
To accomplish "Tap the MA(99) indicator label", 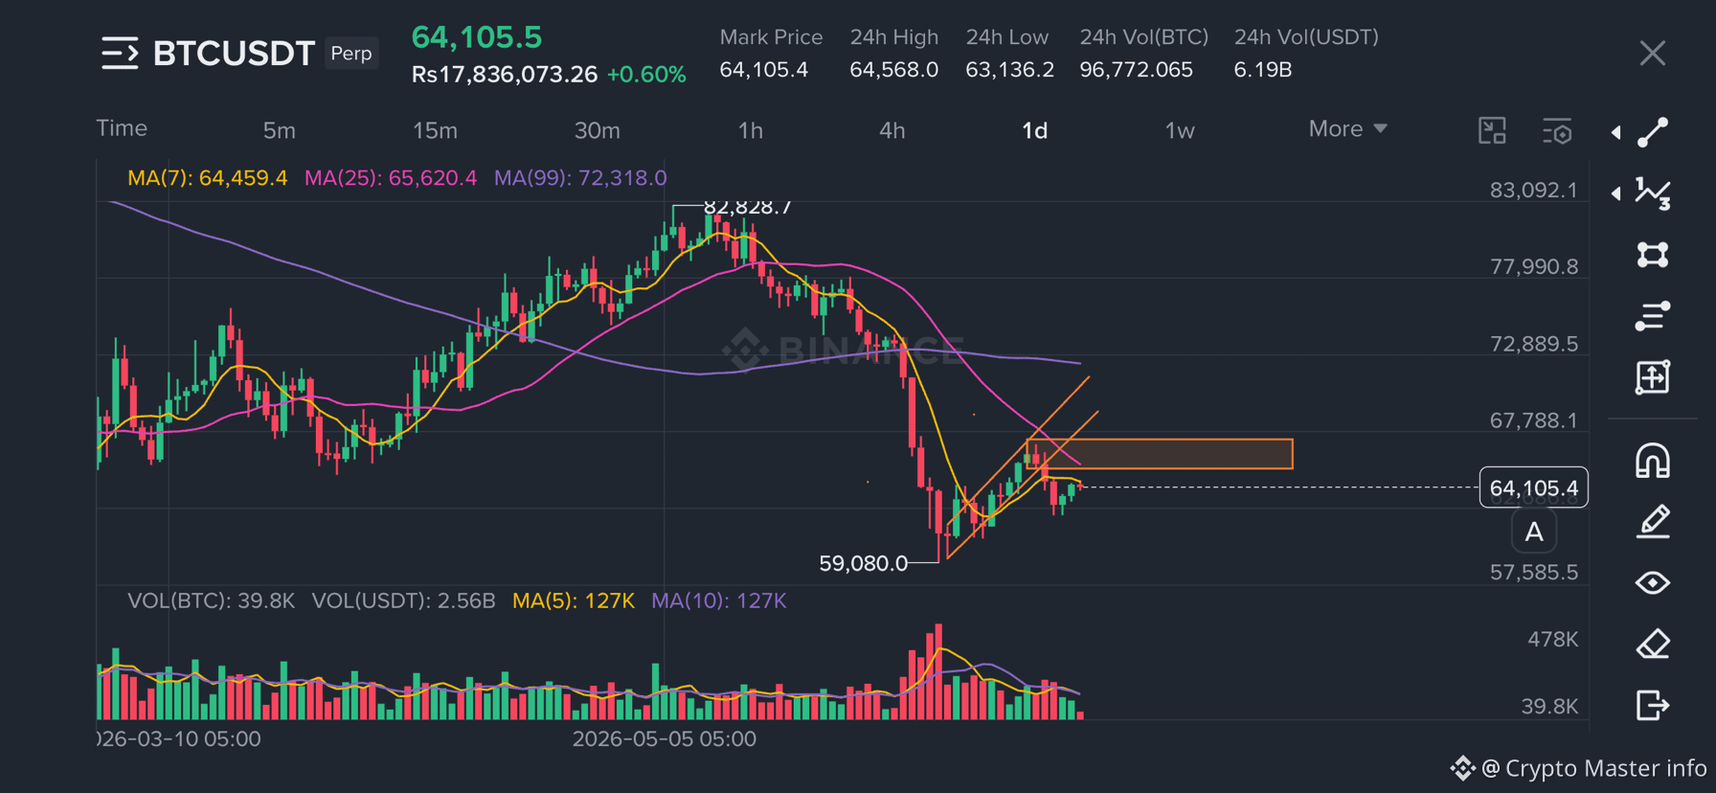I will click(580, 178).
